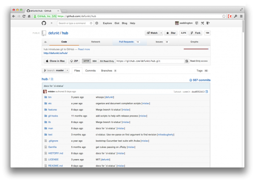The image size is (255, 182).
Task: Open the repository book icon
Action: coord(44,33)
